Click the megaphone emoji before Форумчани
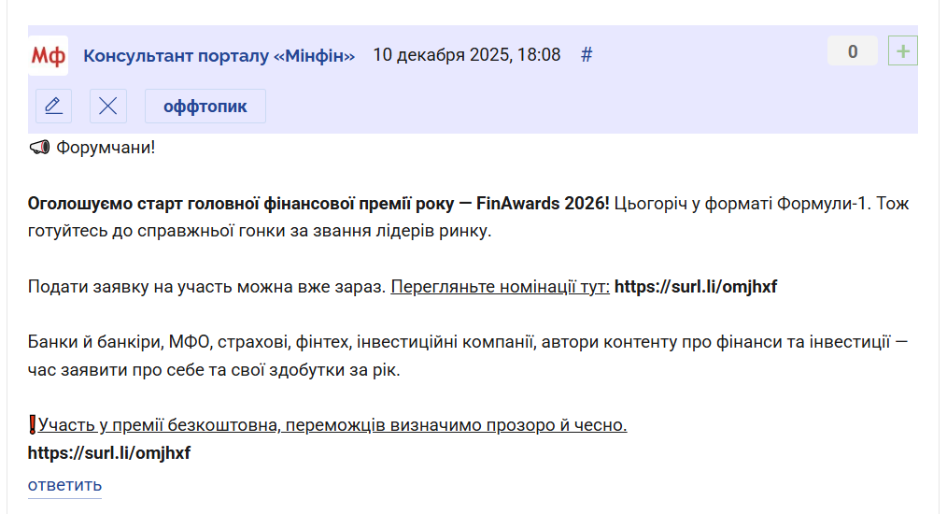The width and height of the screenshot is (947, 514). [38, 148]
